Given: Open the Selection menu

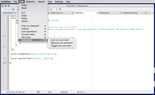Looking at the screenshot, I should point(31,2).
